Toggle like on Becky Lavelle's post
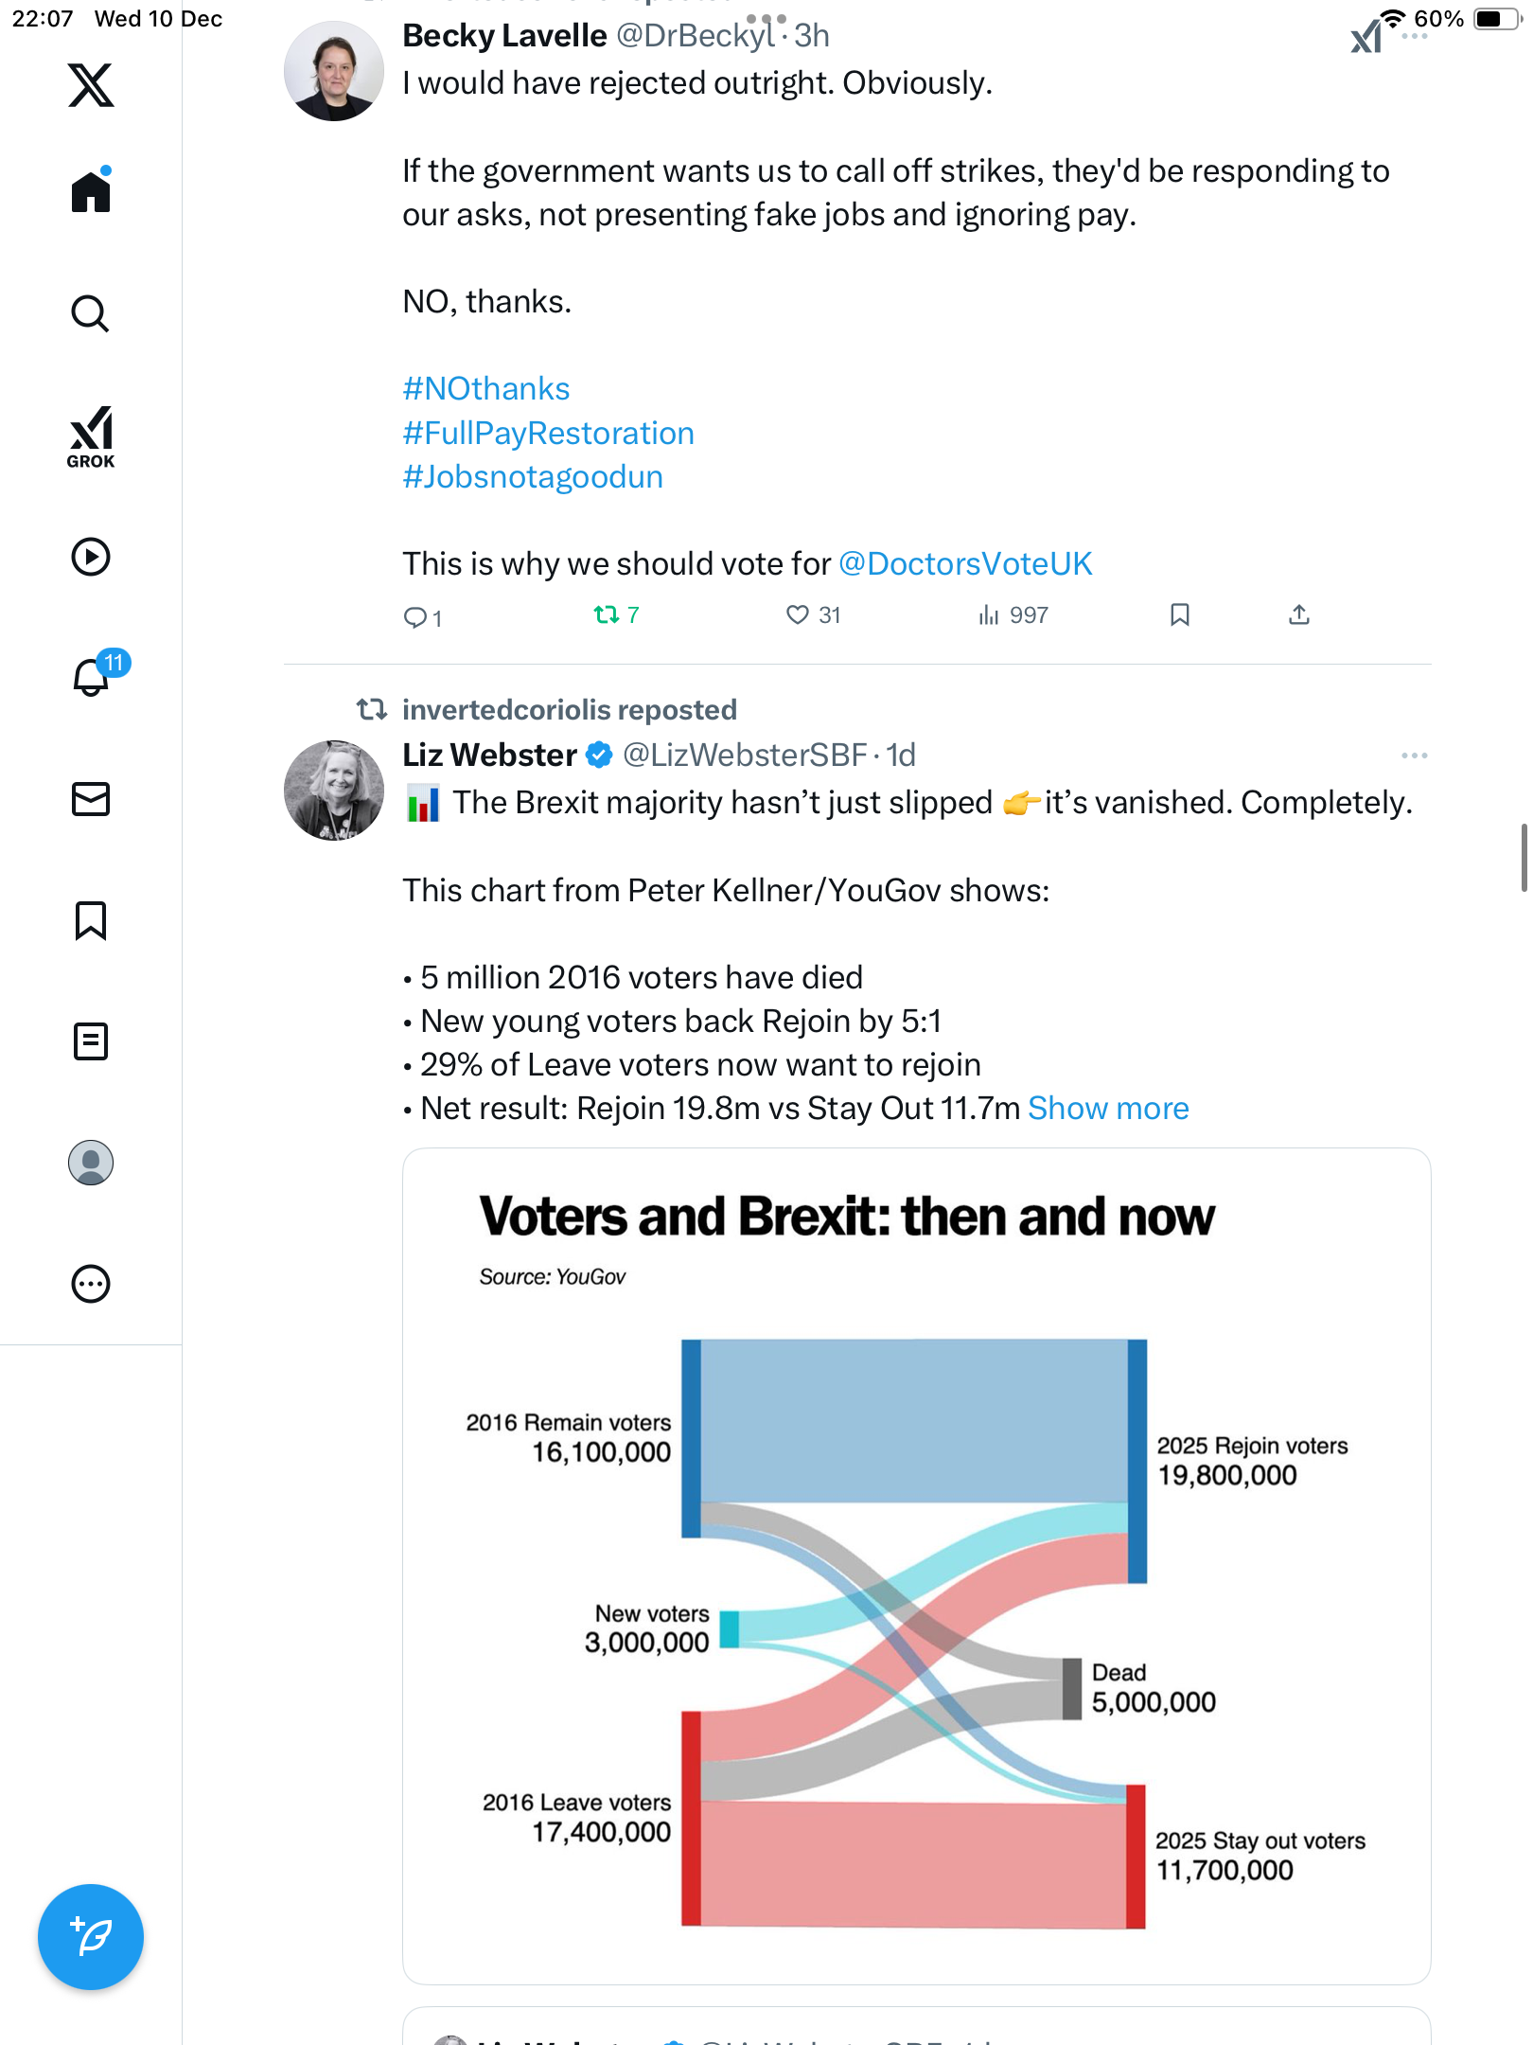This screenshot has height=2045, width=1533. (798, 615)
